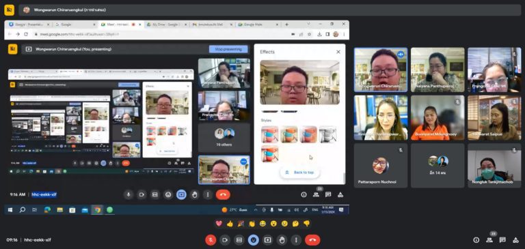
Task: Toggle camera in the bottom call toolbar
Action: [x=225, y=239]
